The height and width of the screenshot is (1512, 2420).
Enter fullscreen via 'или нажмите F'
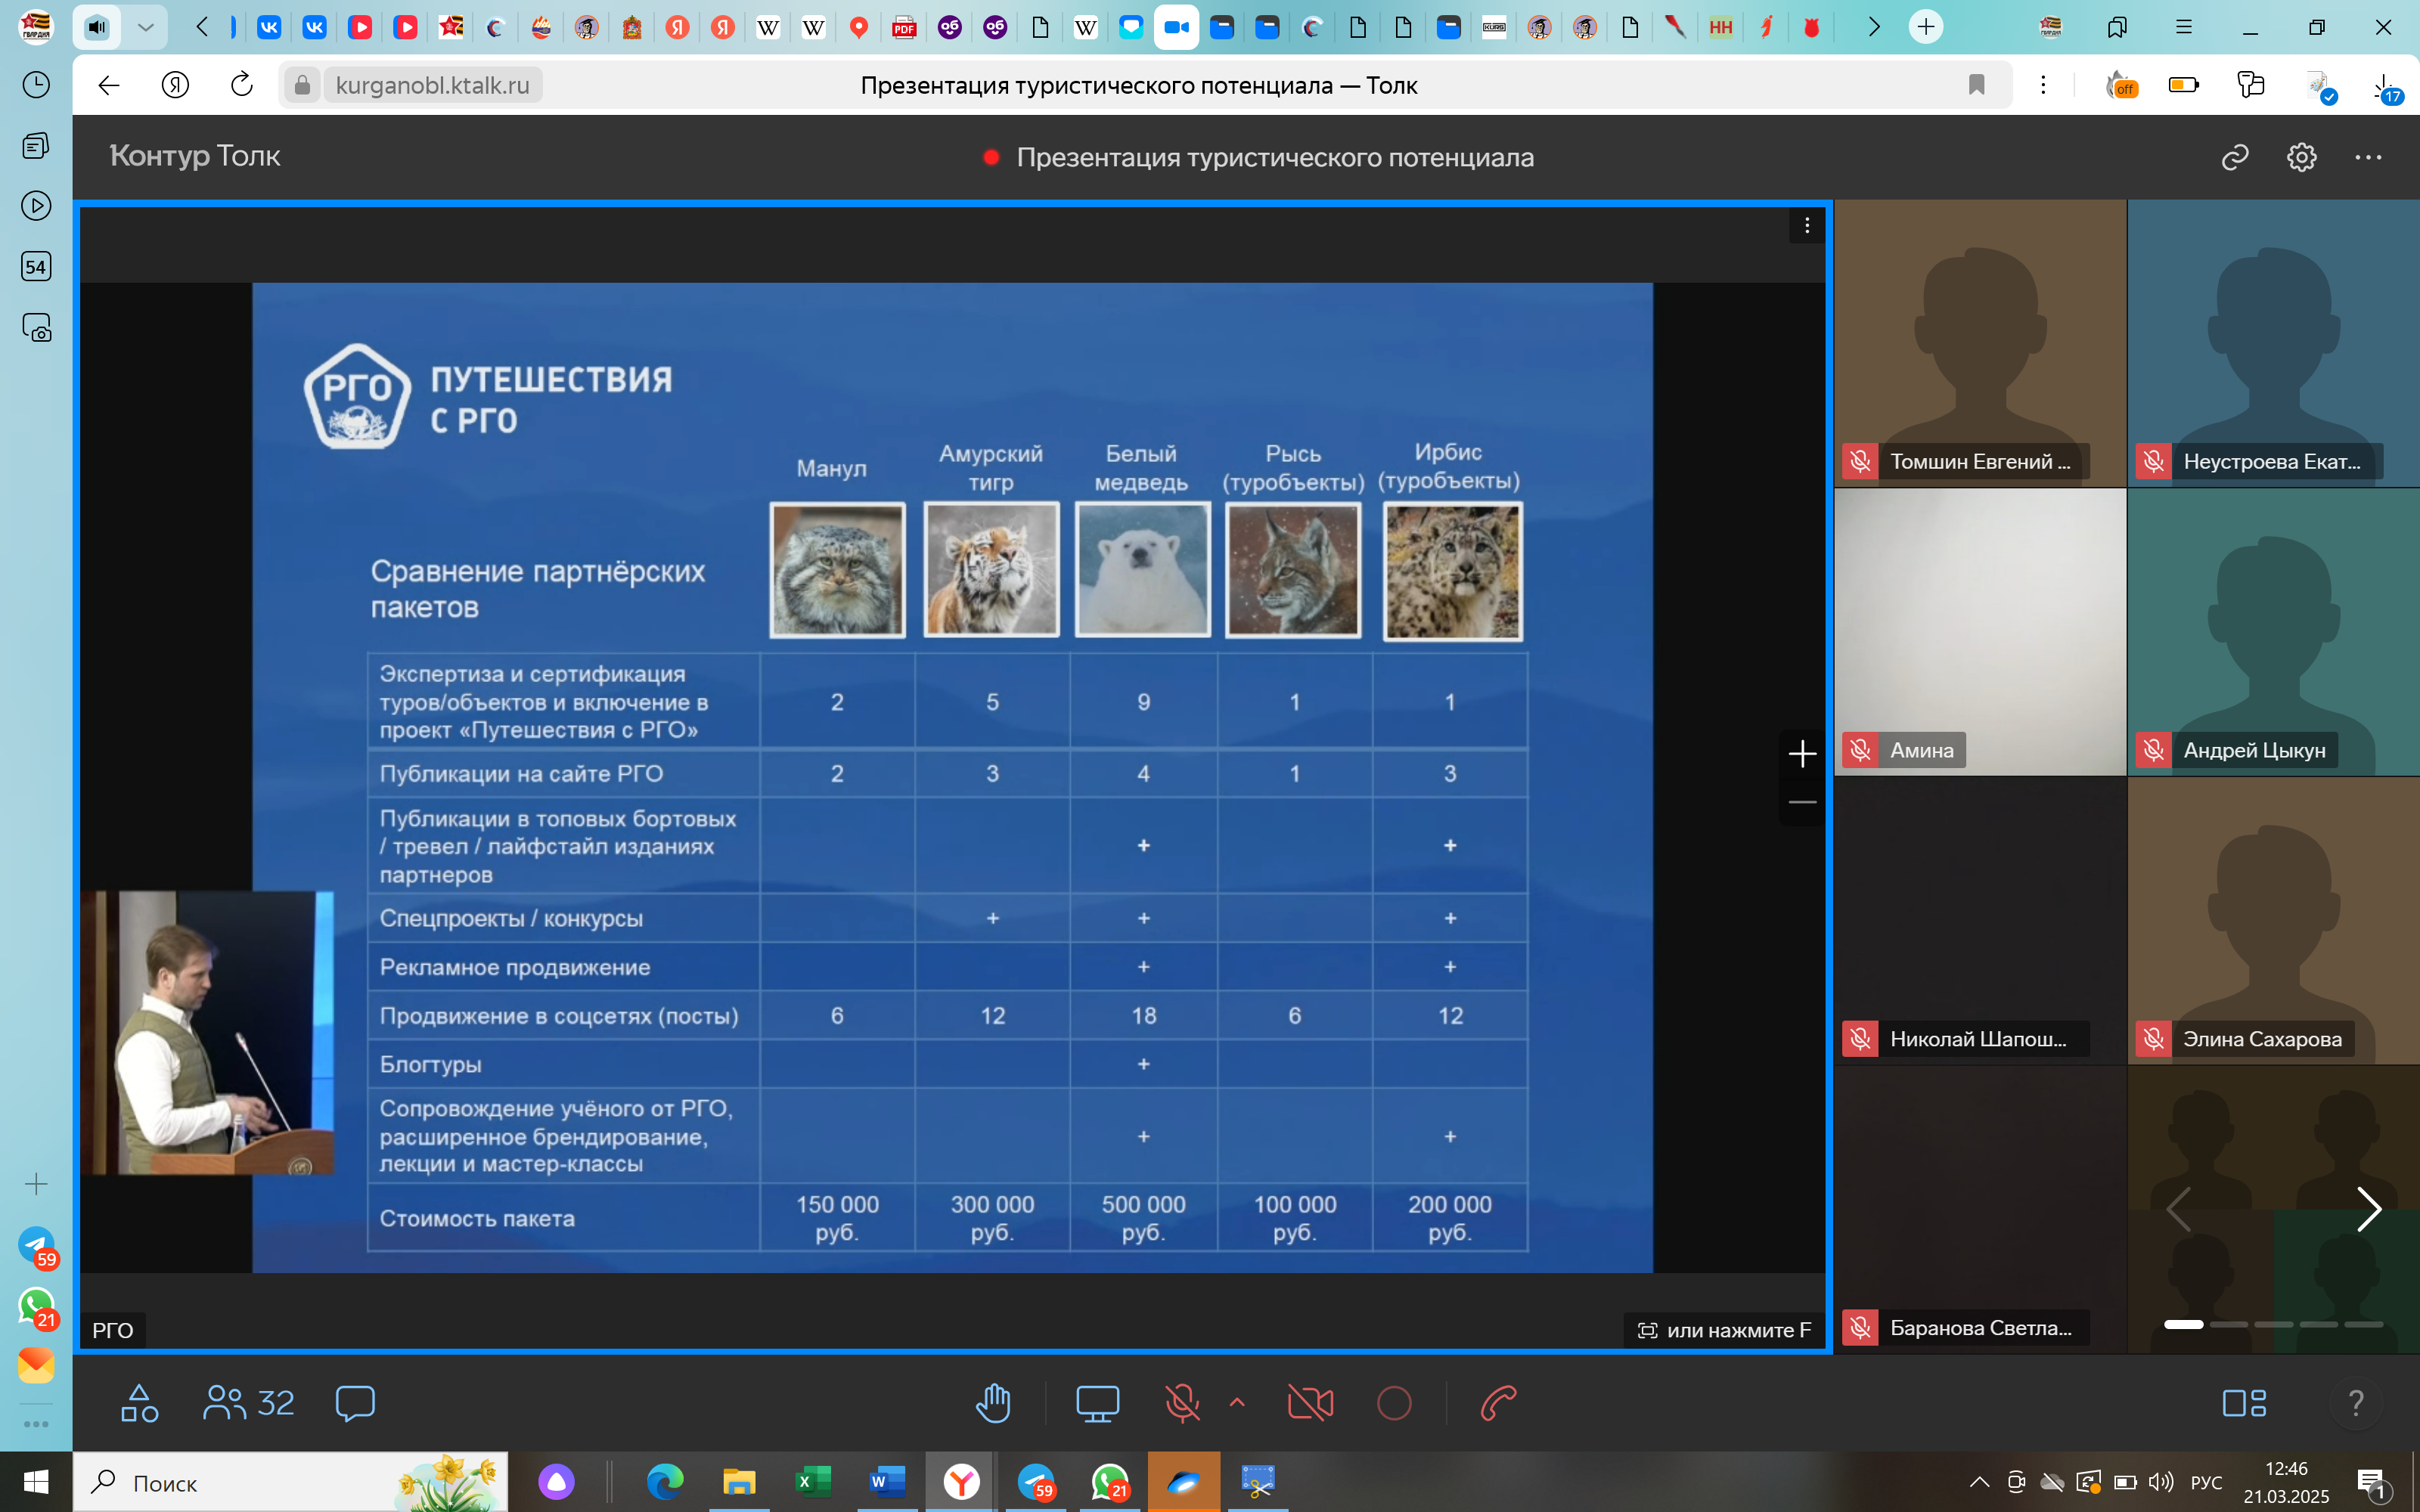[x=1724, y=1330]
